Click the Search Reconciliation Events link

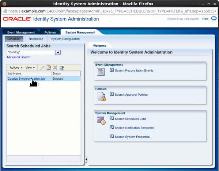click(x=134, y=71)
